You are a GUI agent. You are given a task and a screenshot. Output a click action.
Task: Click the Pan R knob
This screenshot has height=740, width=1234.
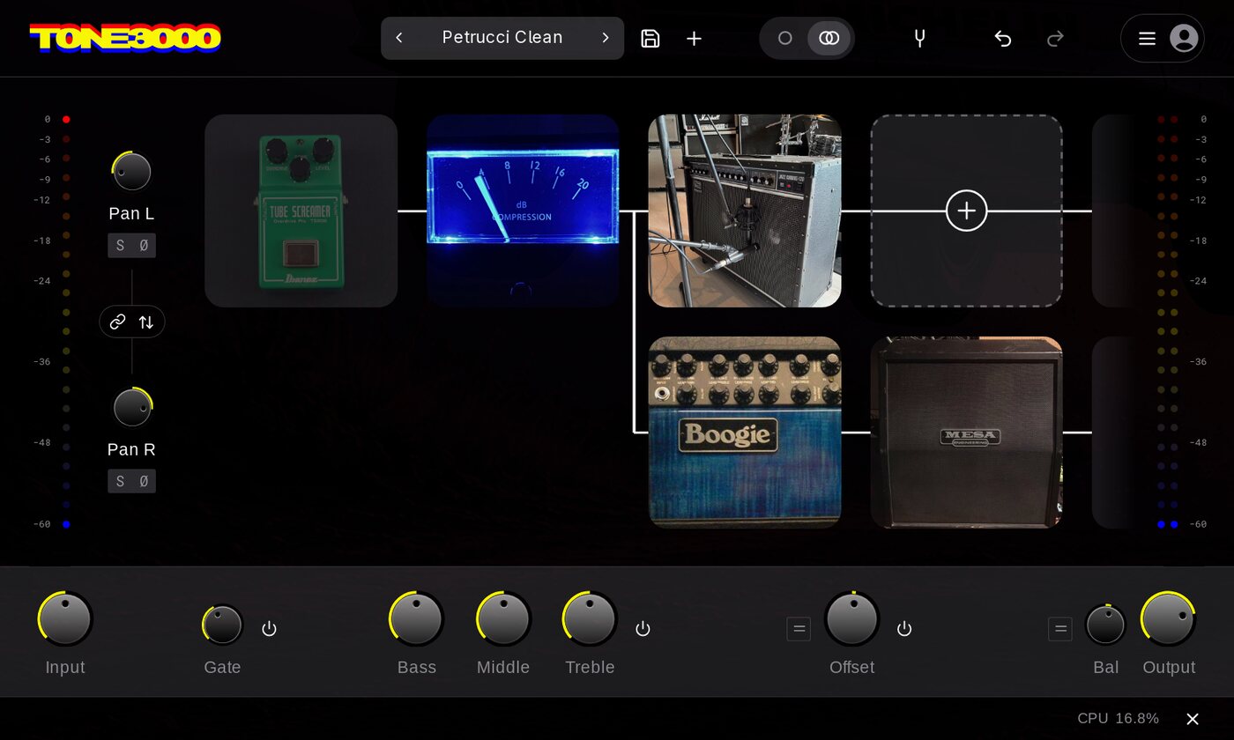click(x=132, y=407)
